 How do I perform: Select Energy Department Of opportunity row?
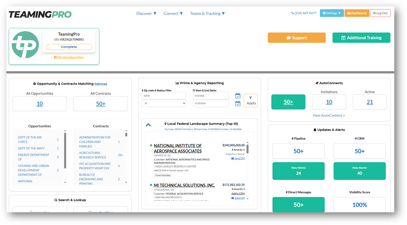[x=38, y=157]
